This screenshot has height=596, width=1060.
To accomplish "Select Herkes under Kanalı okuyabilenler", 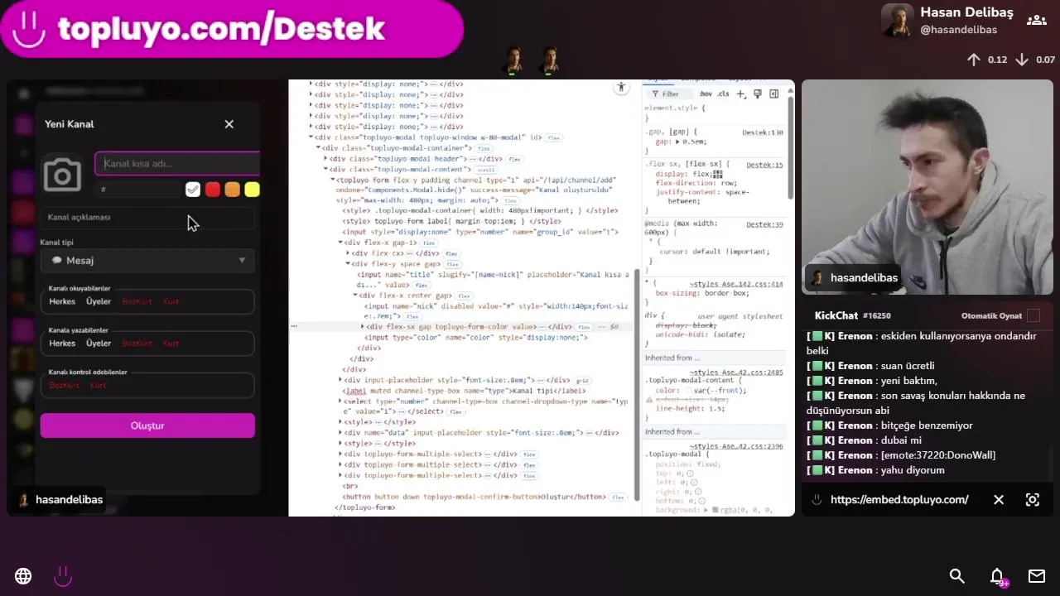I will [x=62, y=301].
